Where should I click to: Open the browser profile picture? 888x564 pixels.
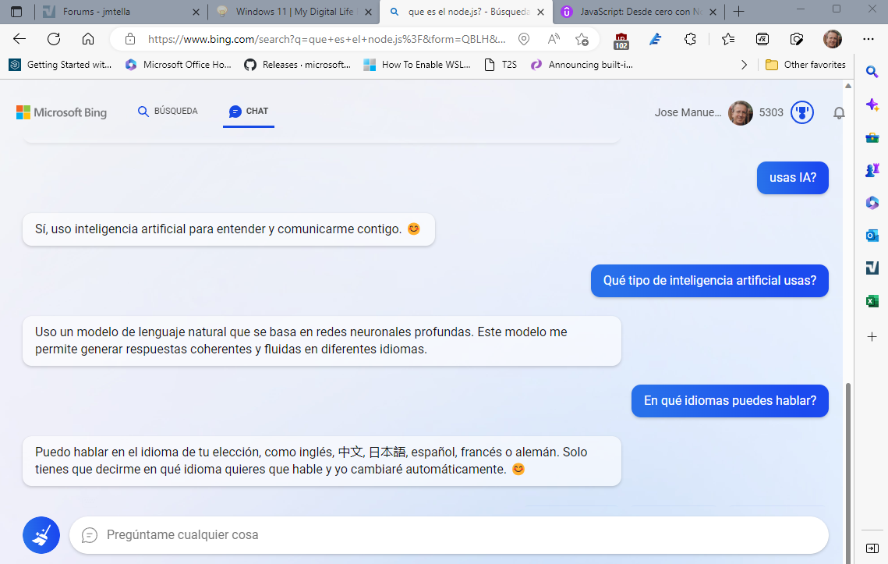pyautogui.click(x=832, y=39)
